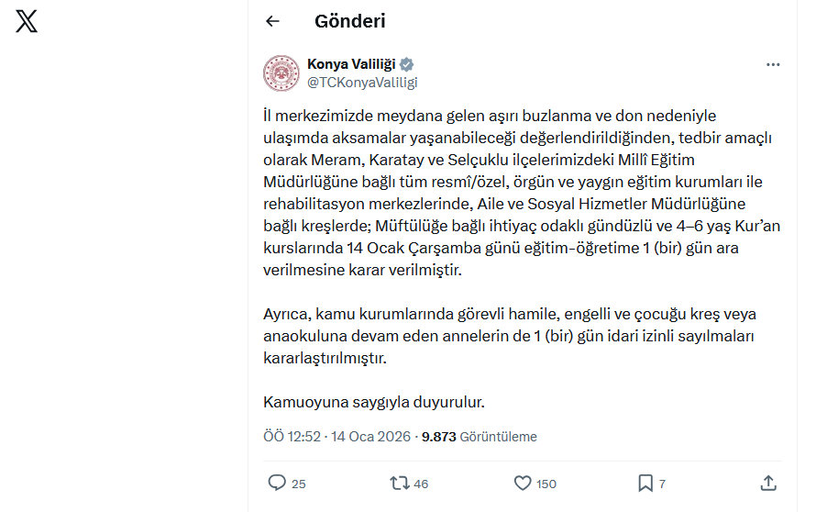
Task: Click the bookmark count 7
Action: [x=662, y=484]
